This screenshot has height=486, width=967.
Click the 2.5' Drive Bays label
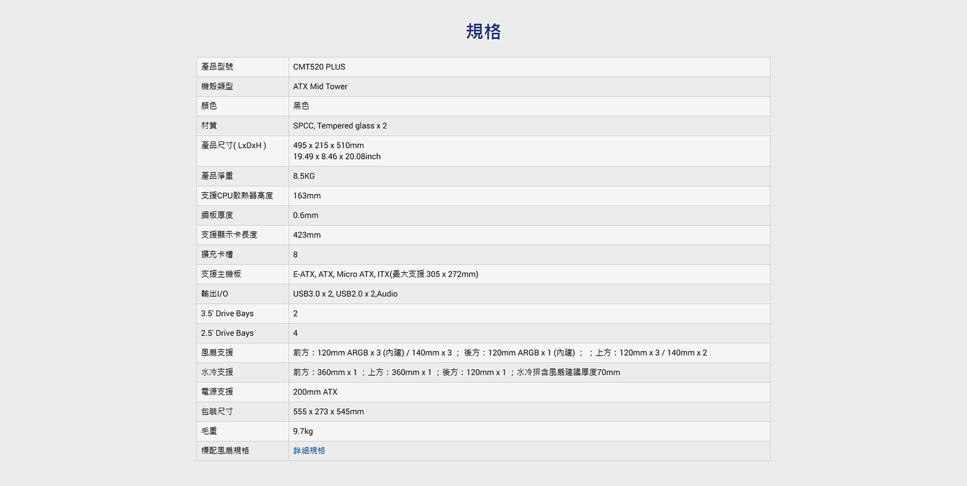point(227,333)
